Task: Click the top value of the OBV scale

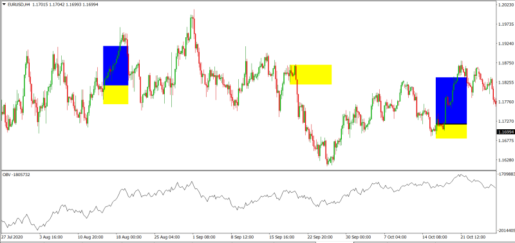Action: [506, 175]
